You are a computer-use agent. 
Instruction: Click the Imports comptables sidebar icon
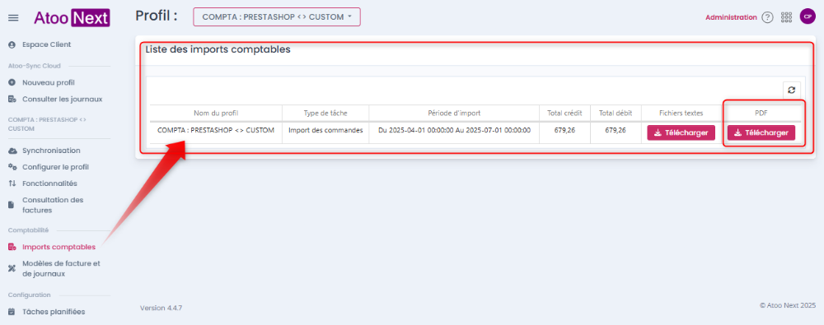[x=12, y=247]
